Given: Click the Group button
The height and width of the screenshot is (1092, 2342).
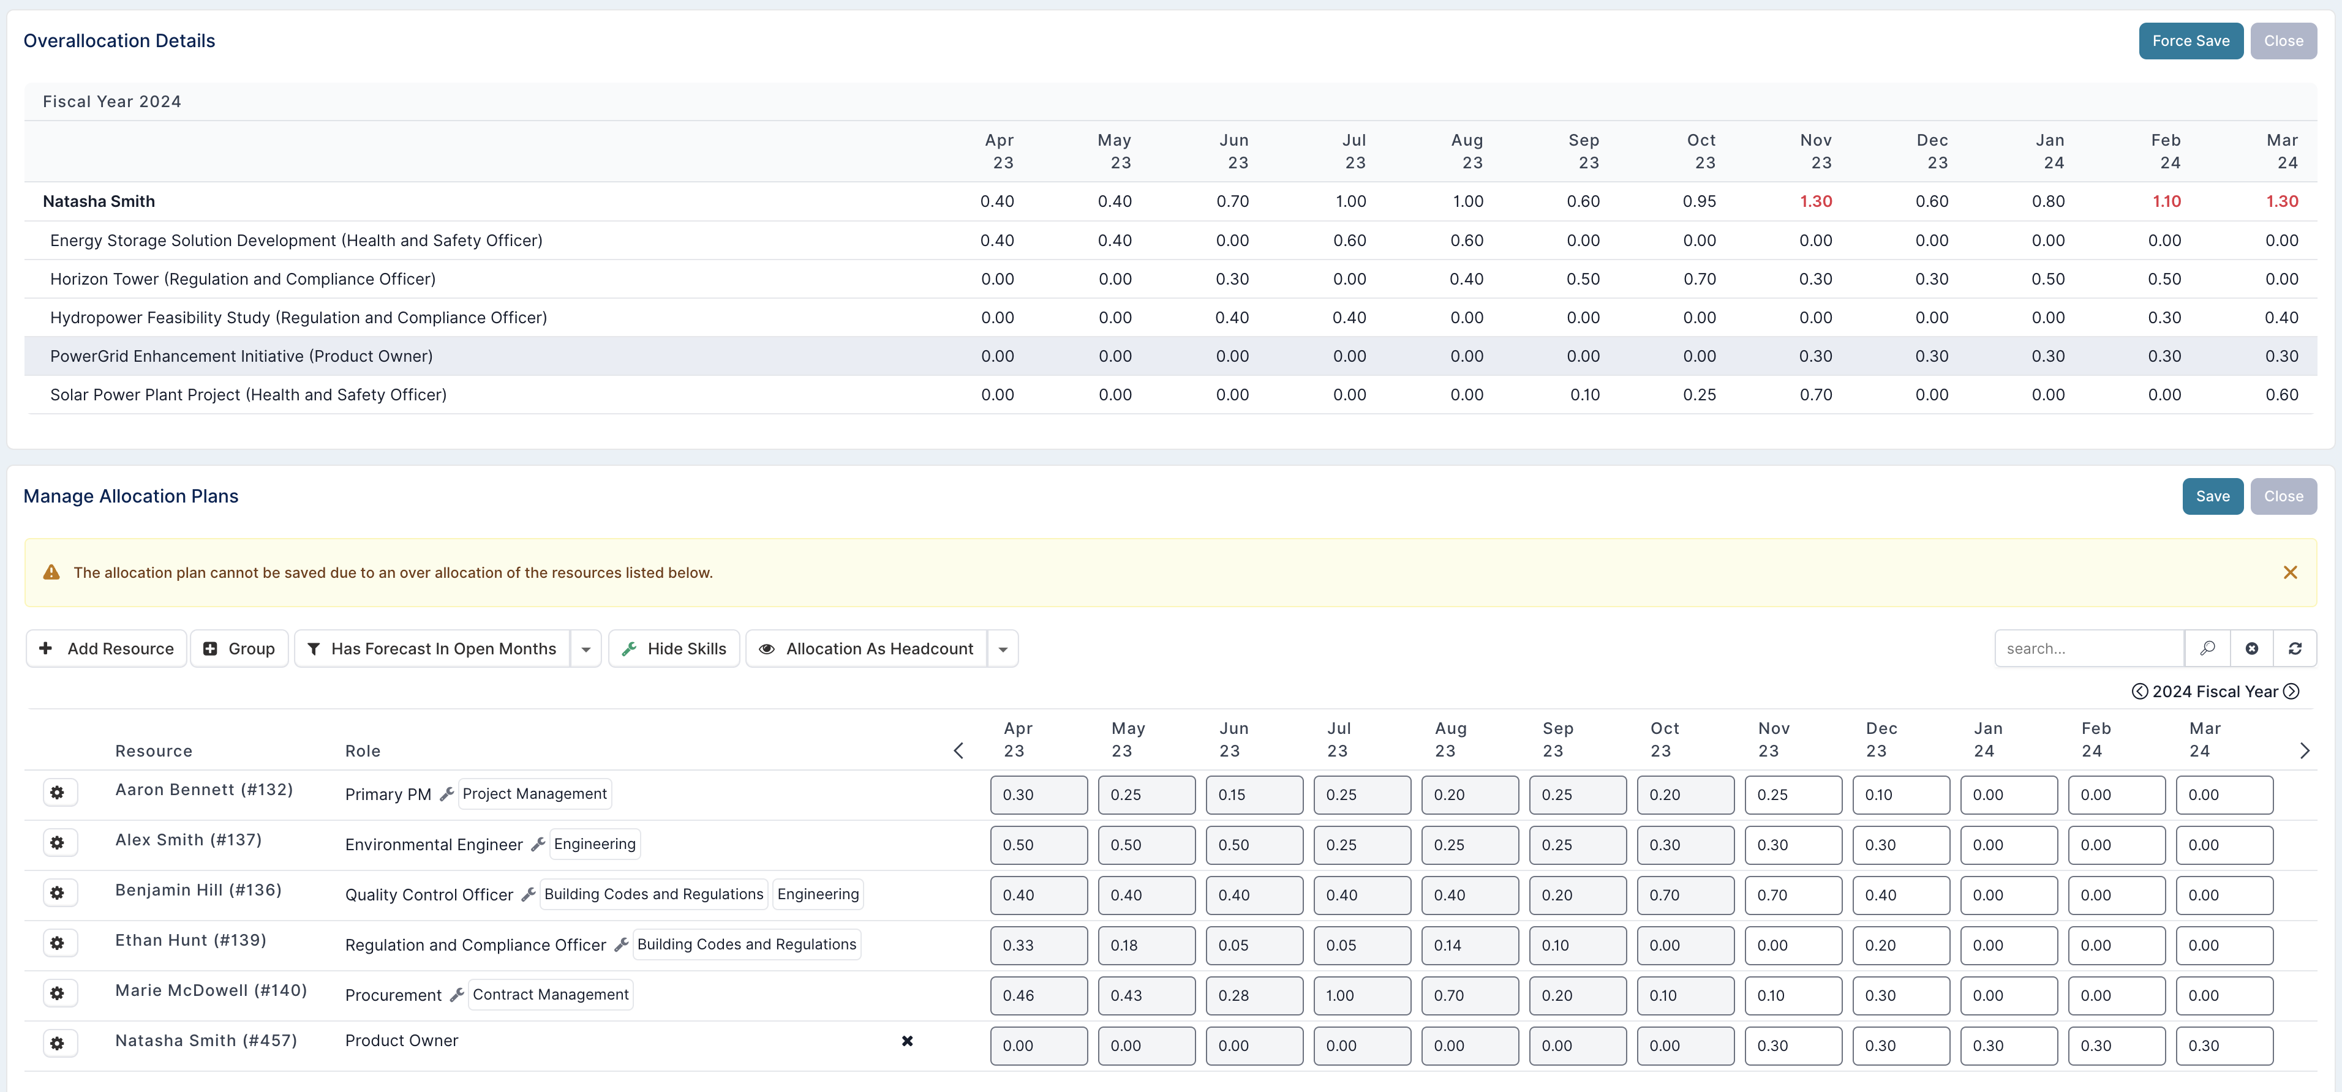Looking at the screenshot, I should pyautogui.click(x=239, y=649).
